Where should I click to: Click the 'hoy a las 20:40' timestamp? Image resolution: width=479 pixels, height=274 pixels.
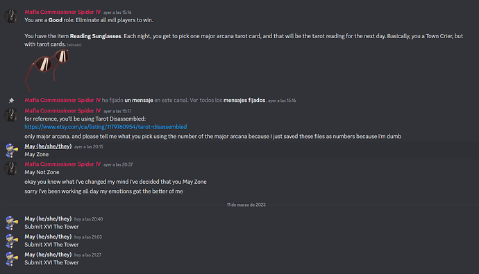pos(89,219)
